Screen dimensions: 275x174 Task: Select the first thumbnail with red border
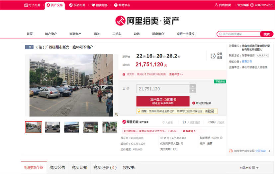(34, 127)
